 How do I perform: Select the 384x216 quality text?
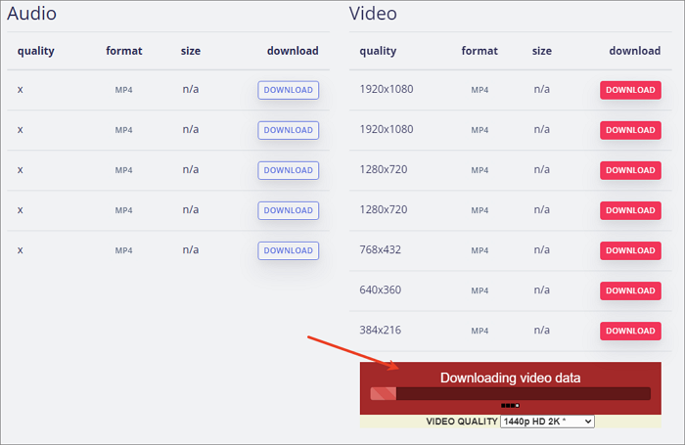[380, 331]
